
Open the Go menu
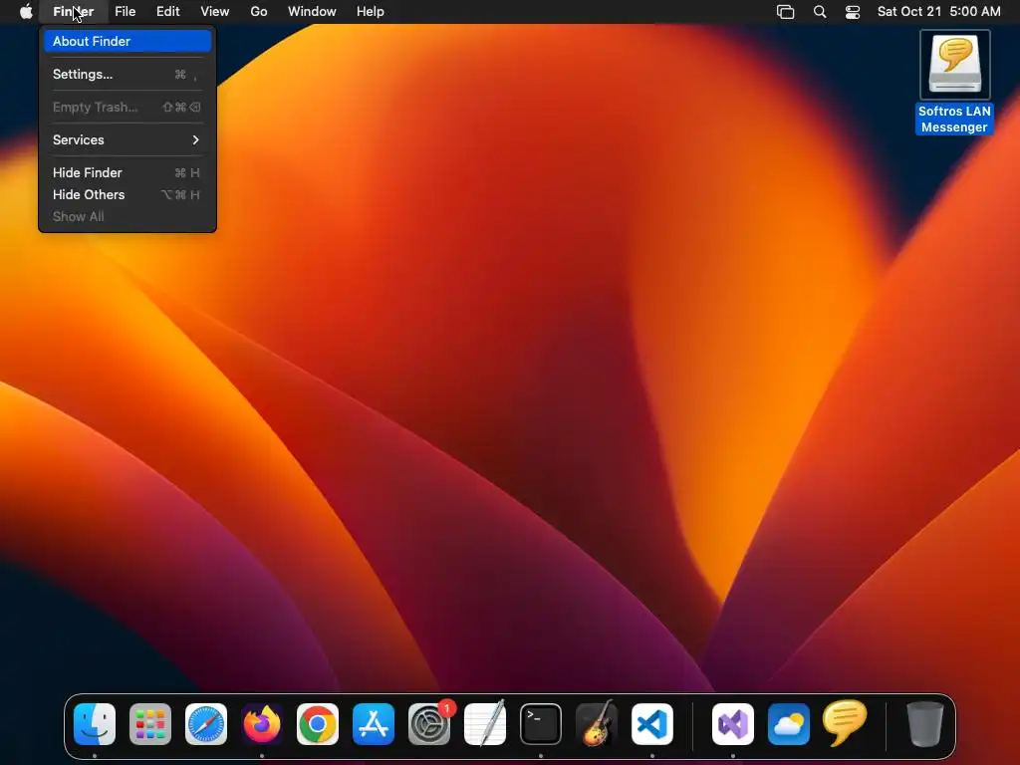coord(259,12)
